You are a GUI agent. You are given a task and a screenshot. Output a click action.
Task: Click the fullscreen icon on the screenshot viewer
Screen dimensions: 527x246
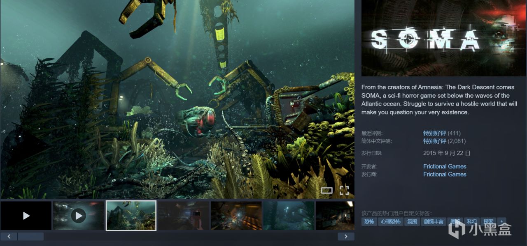tap(344, 190)
